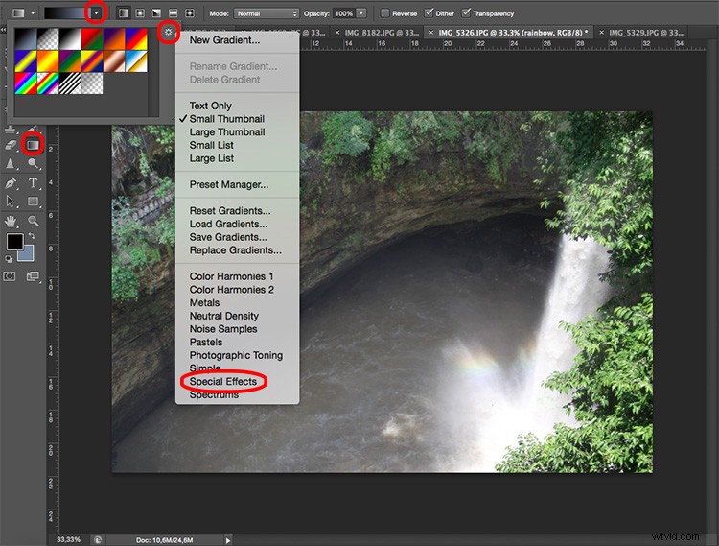Switch to the IMG_8182.JPG tab

[x=382, y=33]
